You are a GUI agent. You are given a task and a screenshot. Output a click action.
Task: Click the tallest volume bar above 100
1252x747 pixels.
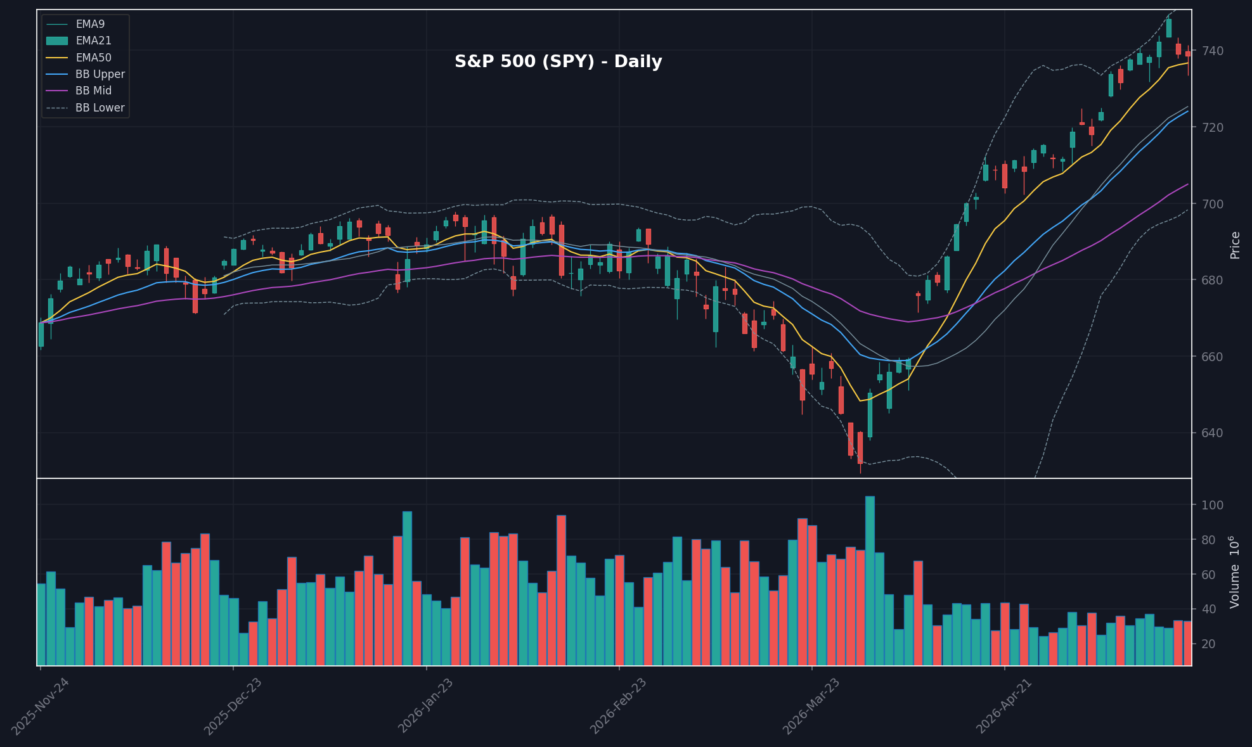pos(870,580)
